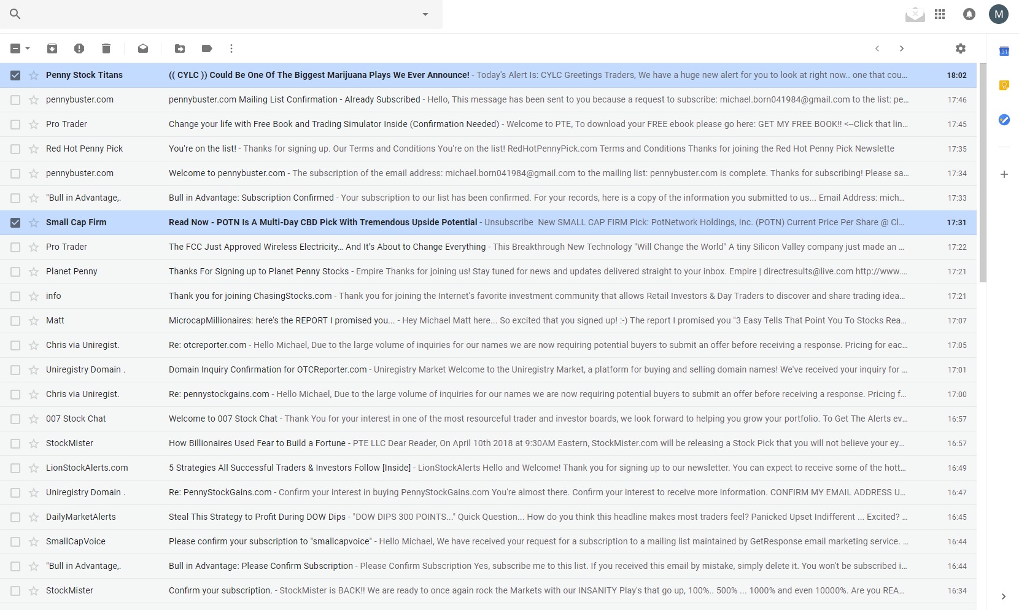Star the DailyMarketAlerts email
This screenshot has height=610, width=1019.
point(34,517)
